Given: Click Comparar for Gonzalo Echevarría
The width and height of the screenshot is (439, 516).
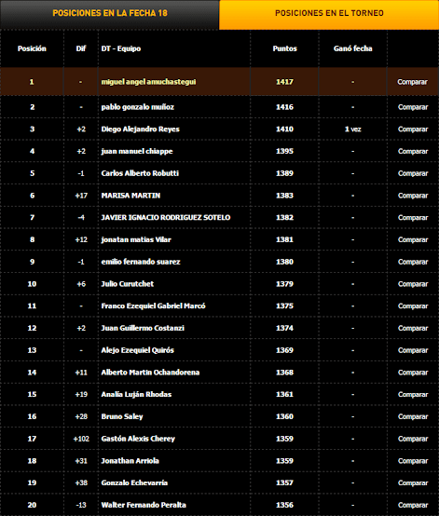Looking at the screenshot, I should [x=413, y=482].
